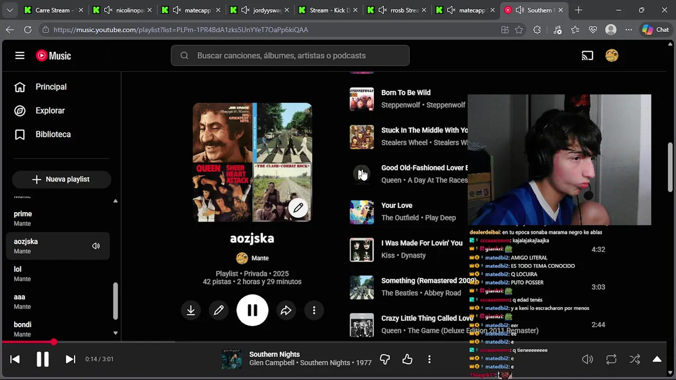Pause the current song in player bar
Viewport: 676px width, 380px height.
[42, 359]
